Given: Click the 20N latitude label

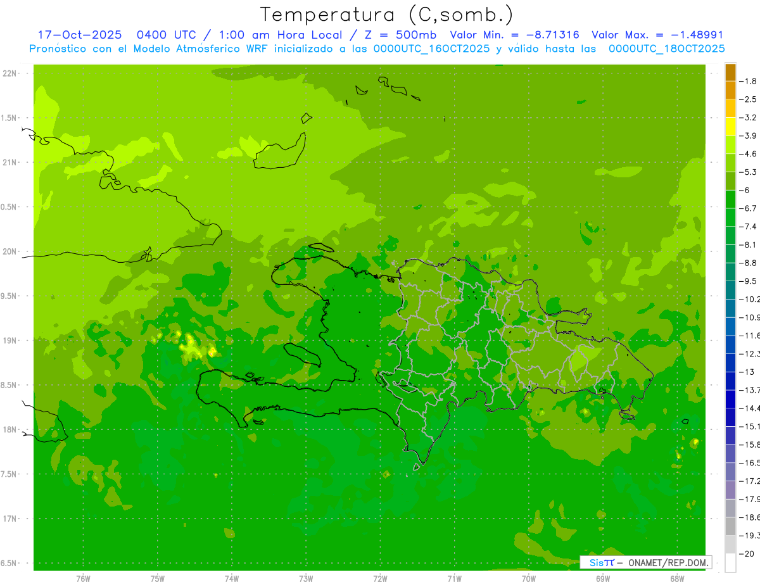Looking at the screenshot, I should pos(9,251).
